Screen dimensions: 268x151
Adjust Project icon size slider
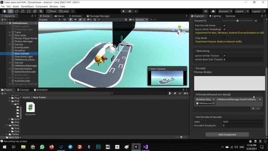click(x=181, y=137)
